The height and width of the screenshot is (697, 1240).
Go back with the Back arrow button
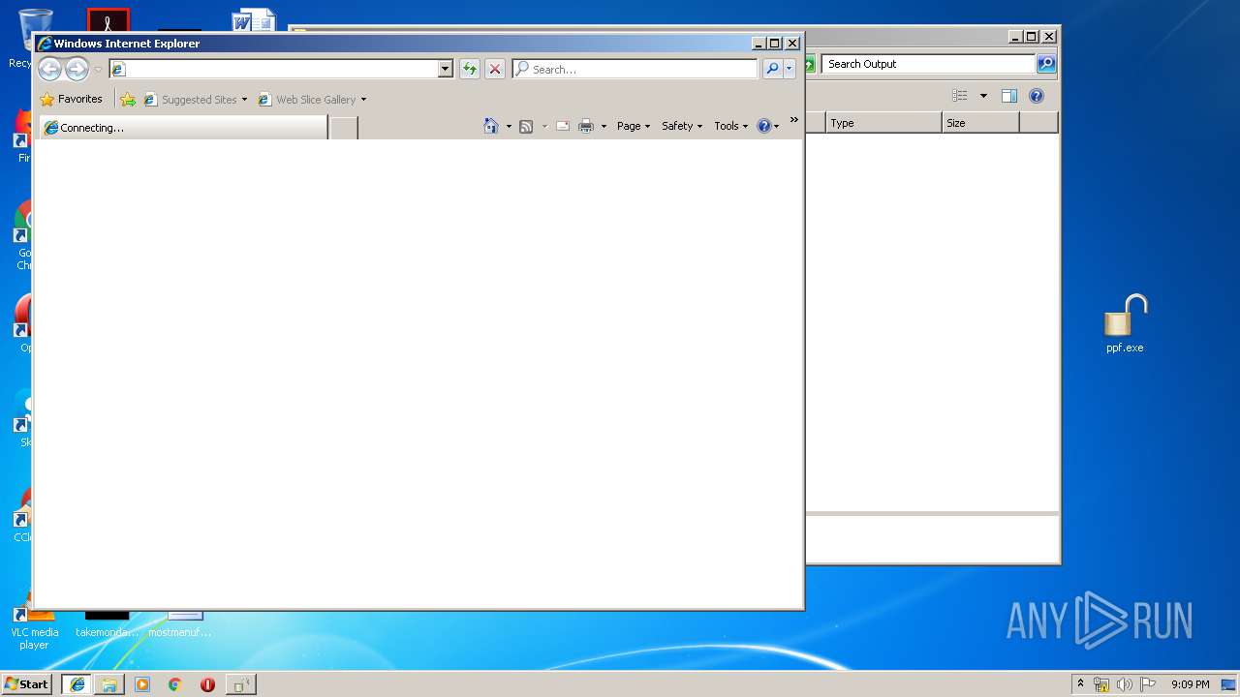49,69
